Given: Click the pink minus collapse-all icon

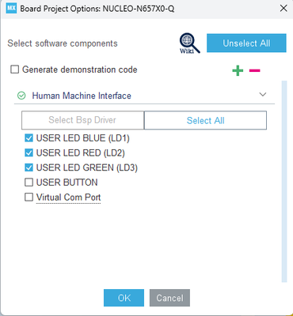Looking at the screenshot, I should (255, 70).
